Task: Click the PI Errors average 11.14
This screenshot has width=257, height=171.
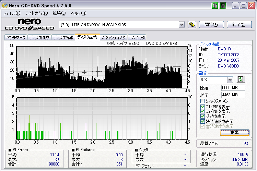Action: (x=55, y=155)
